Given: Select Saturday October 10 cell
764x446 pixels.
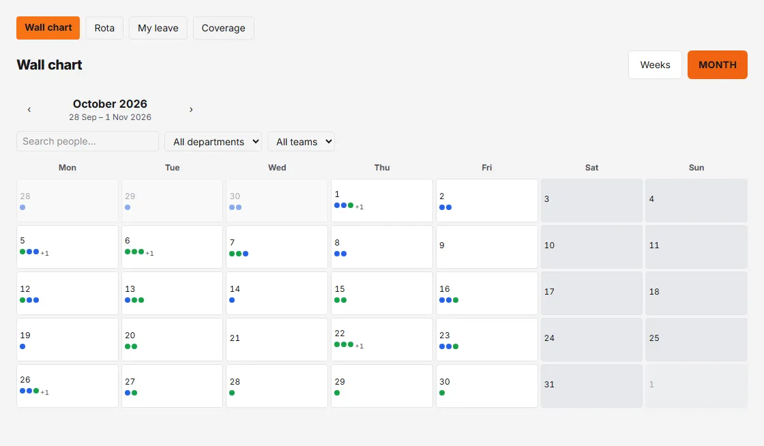Looking at the screenshot, I should tap(591, 247).
